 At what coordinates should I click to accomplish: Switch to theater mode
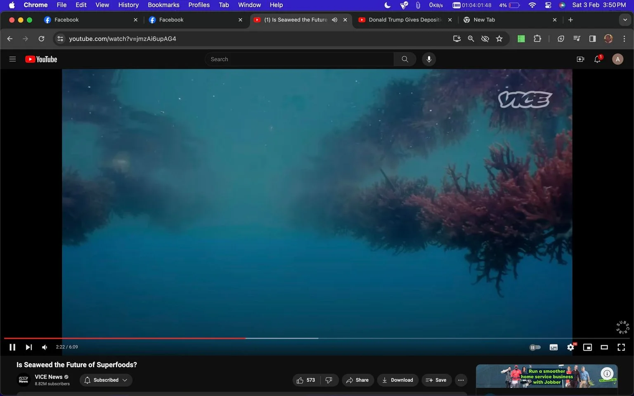tap(604, 347)
